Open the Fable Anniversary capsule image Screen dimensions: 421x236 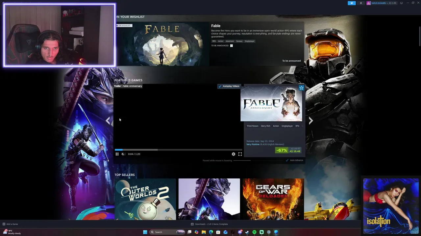pos(271,104)
